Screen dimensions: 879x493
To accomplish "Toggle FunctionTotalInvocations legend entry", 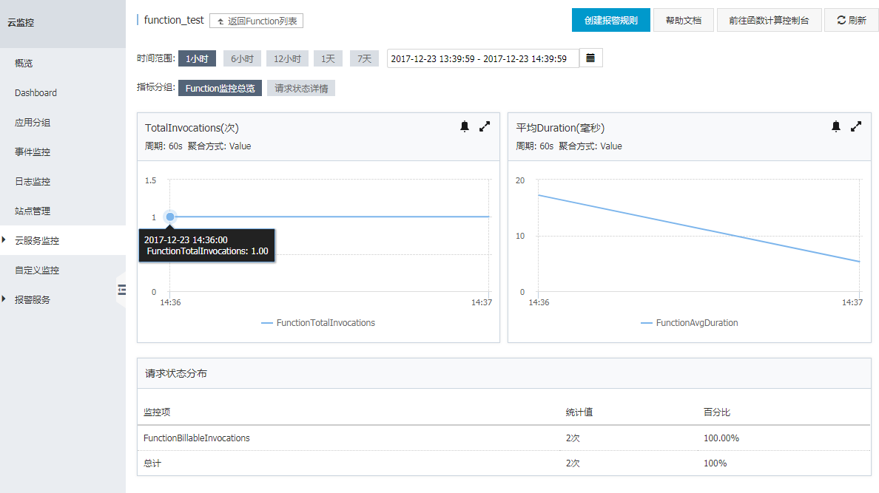I will [x=318, y=323].
